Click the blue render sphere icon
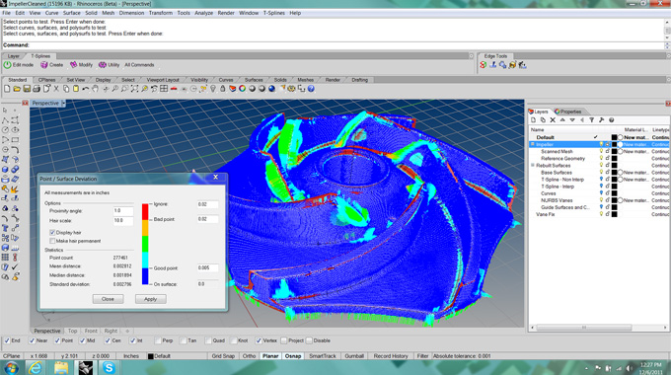The height and width of the screenshot is (375, 671). tap(271, 89)
